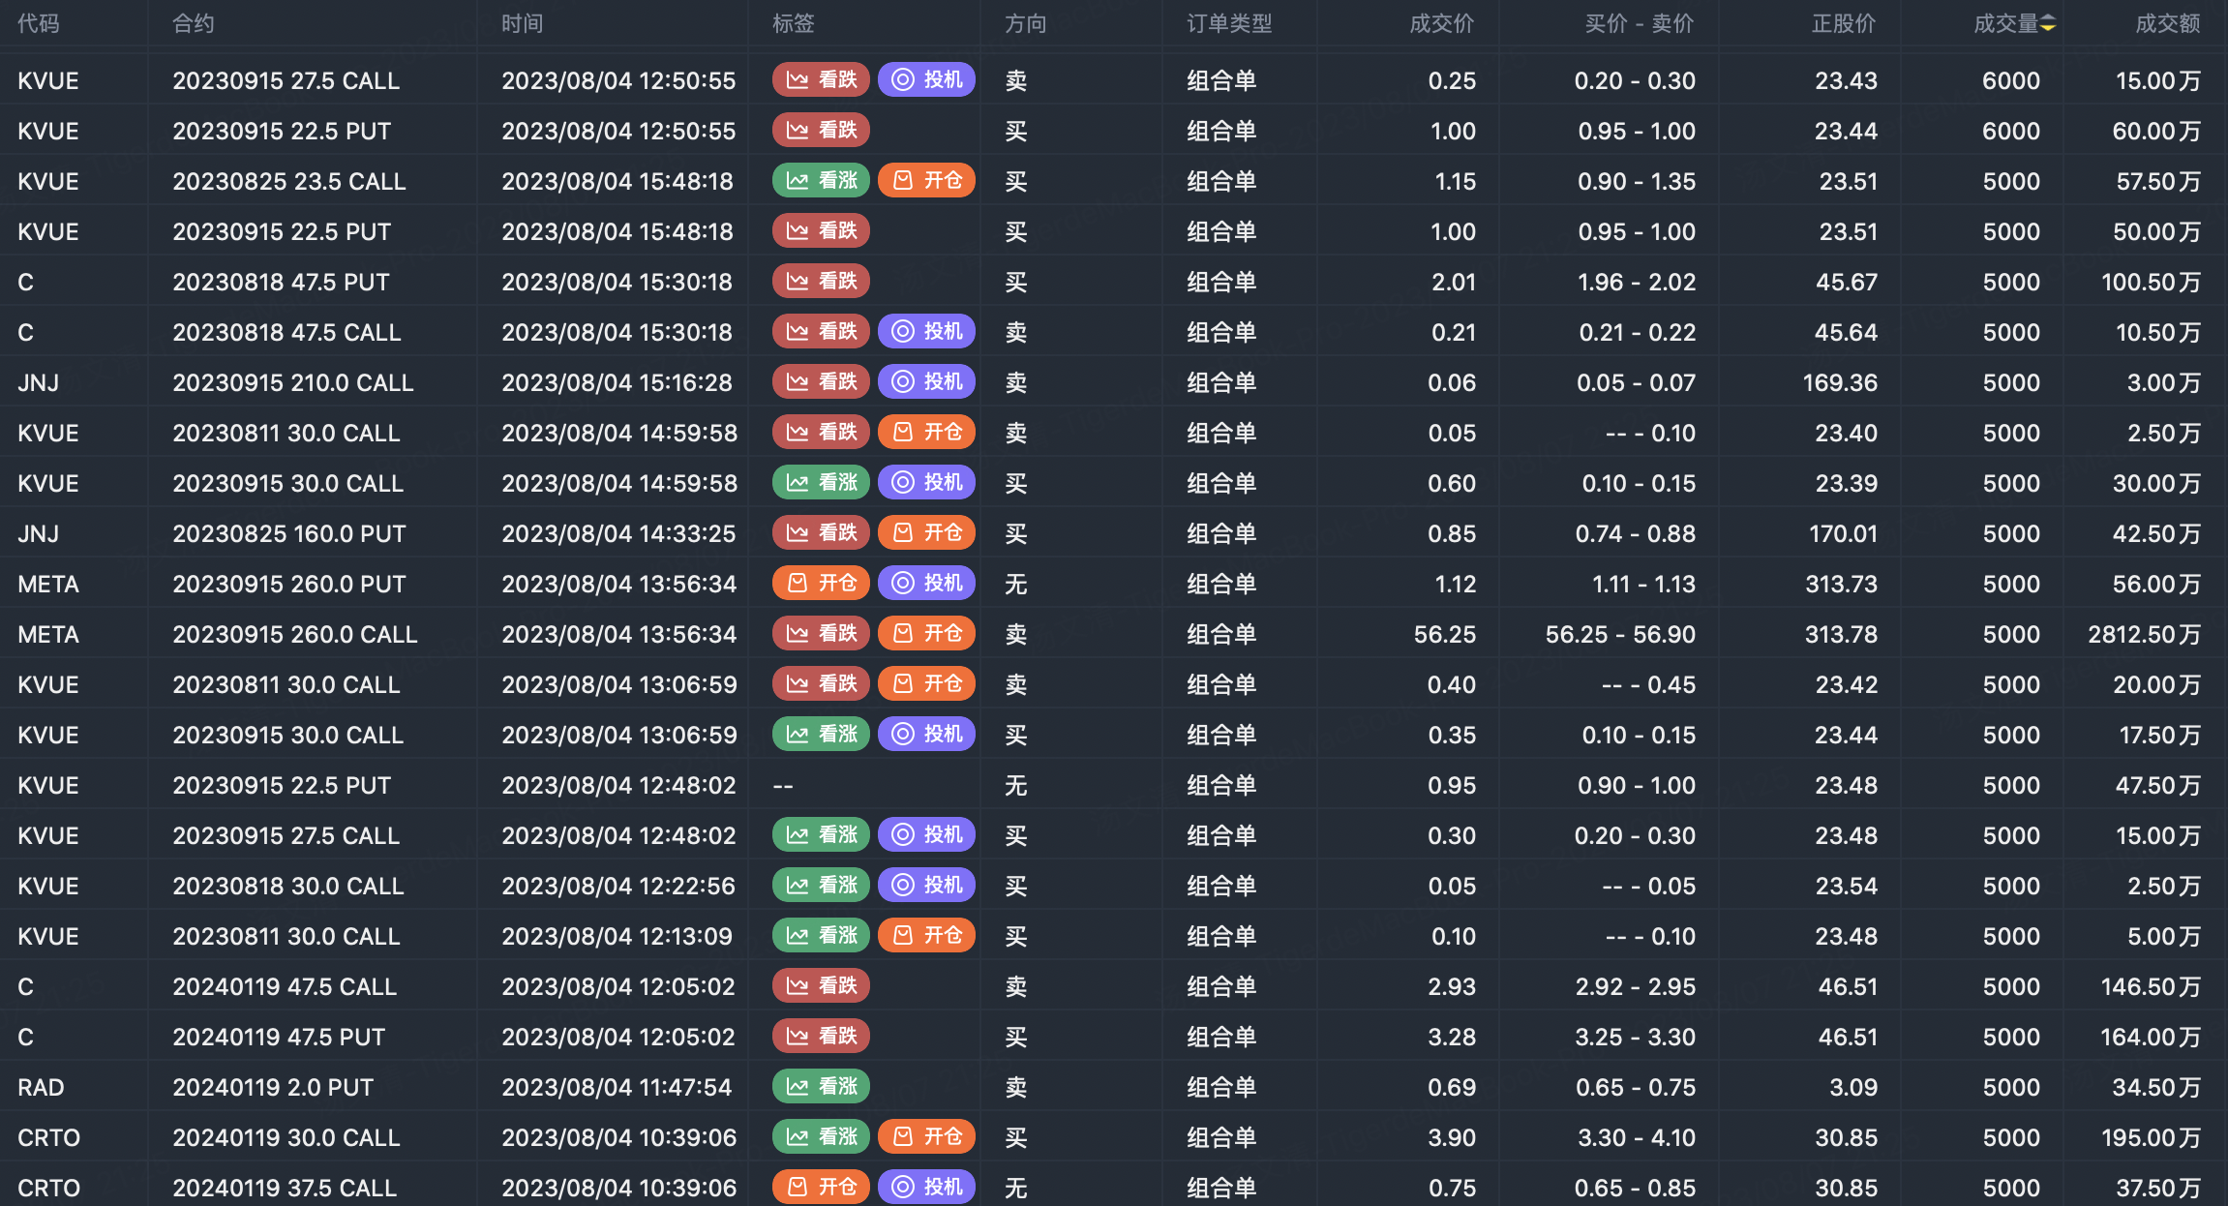Screen dimensions: 2228x1206
Task: Sort by the 成交额 column header
Action: pos(2167,24)
